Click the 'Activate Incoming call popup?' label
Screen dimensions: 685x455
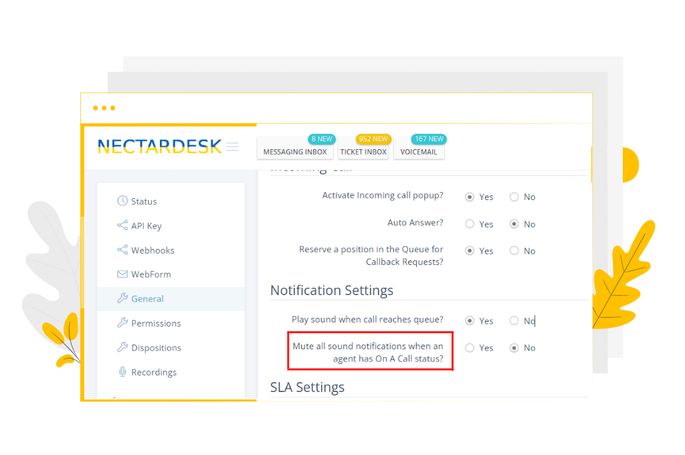[x=383, y=195]
